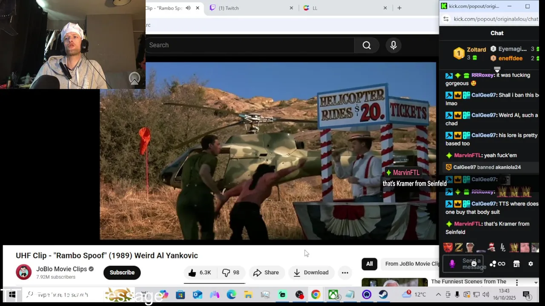The image size is (545, 306).
Task: Close the Twitch browser tab
Action: pos(292,8)
